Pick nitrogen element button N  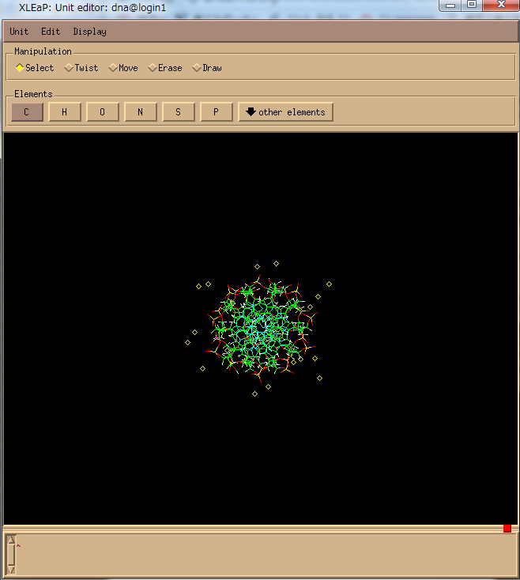[x=141, y=112]
